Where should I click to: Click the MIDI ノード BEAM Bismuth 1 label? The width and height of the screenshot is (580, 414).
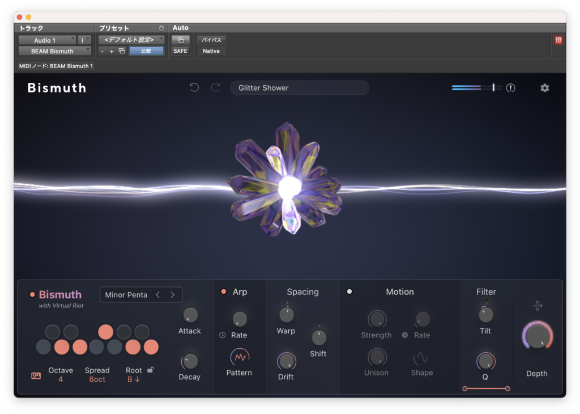pos(56,66)
